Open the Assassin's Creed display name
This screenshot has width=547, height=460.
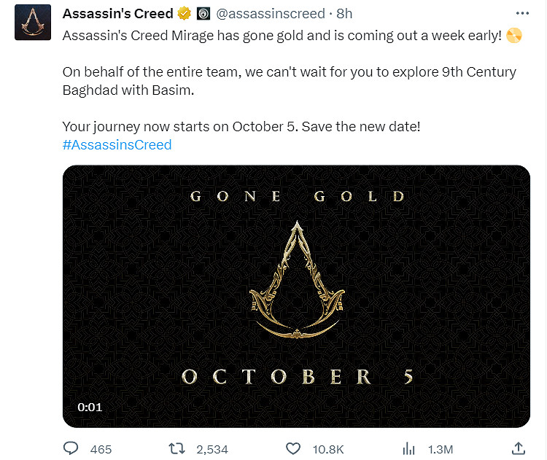click(x=118, y=14)
